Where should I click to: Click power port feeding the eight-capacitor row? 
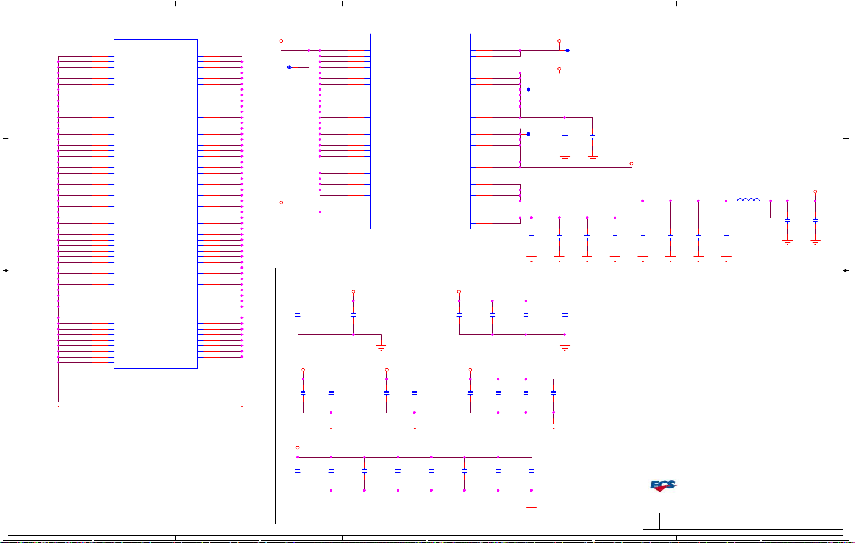point(298,448)
